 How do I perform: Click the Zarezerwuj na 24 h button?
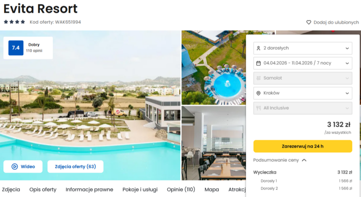coord(303,147)
